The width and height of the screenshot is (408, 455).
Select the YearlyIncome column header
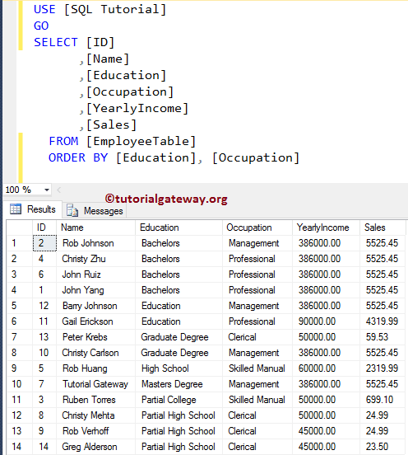326,227
